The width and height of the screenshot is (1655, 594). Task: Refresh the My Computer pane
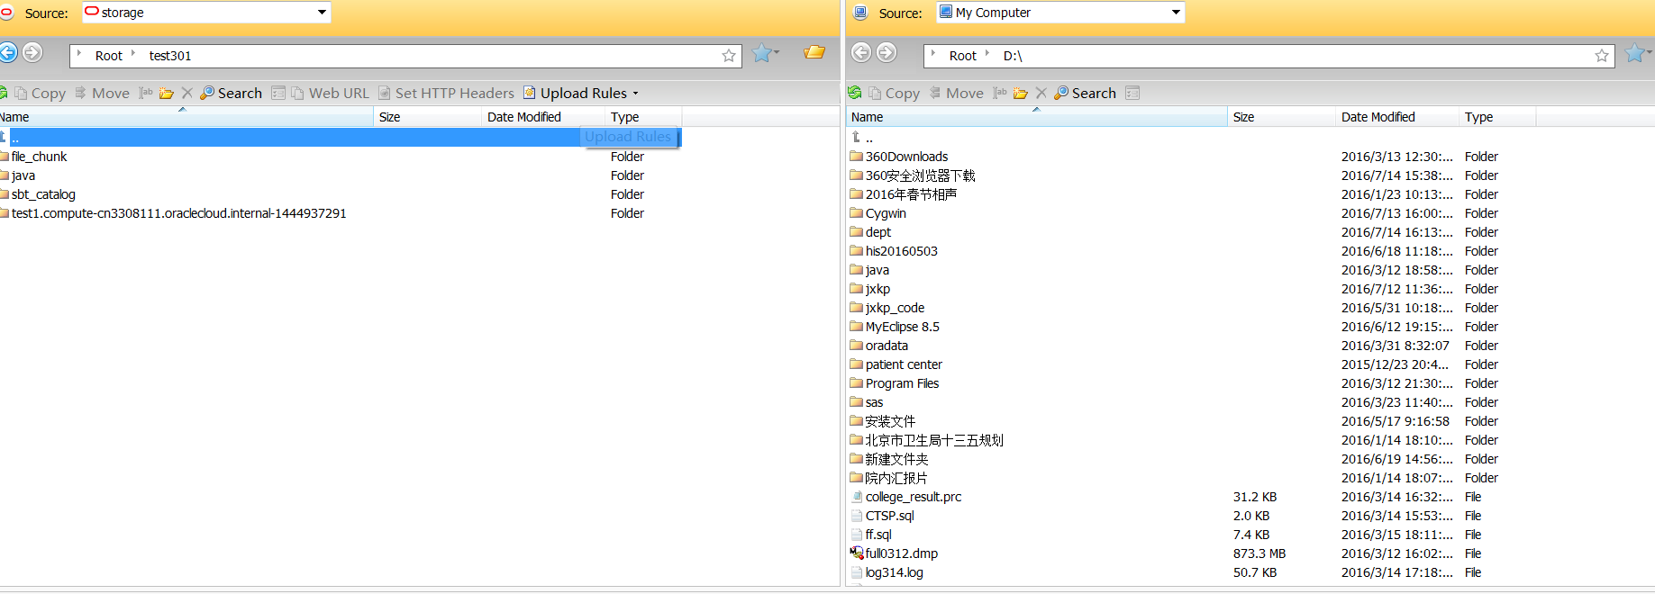[855, 93]
